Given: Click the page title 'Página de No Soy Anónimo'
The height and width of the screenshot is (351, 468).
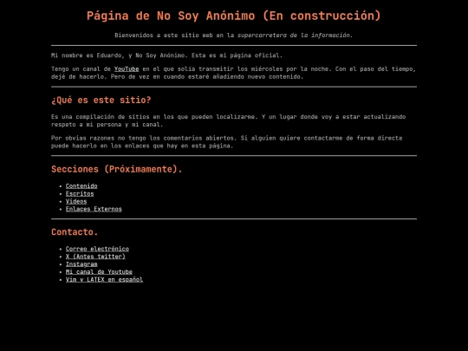Looking at the screenshot, I should (x=234, y=16).
